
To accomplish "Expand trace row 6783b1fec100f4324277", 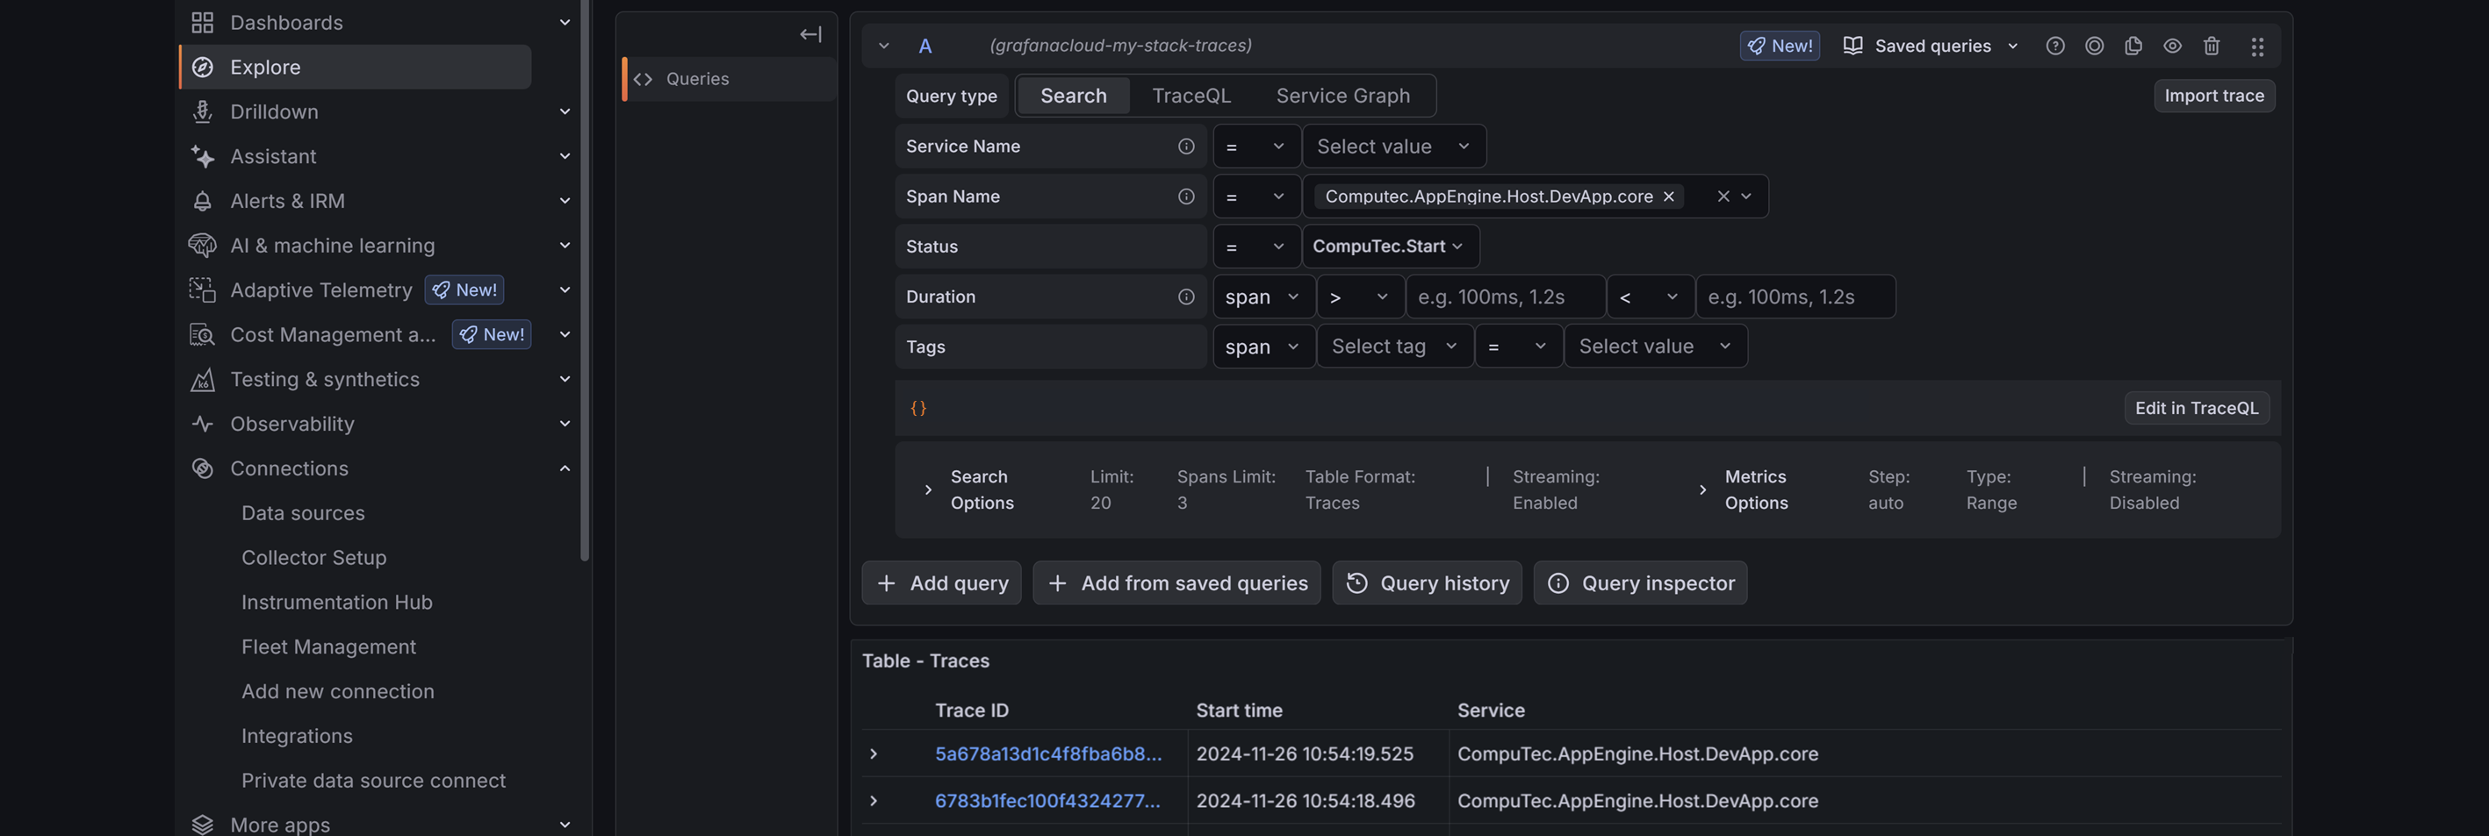I will click(x=874, y=800).
